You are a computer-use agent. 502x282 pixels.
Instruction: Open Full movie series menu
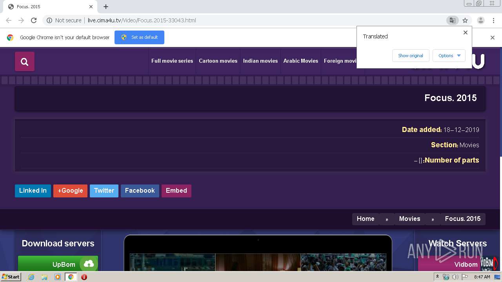pyautogui.click(x=172, y=61)
